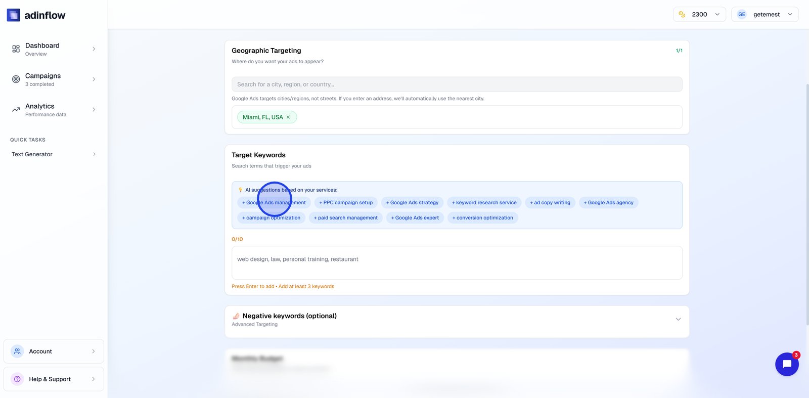Click the target keywords text box
809x398 pixels.
tap(457, 263)
